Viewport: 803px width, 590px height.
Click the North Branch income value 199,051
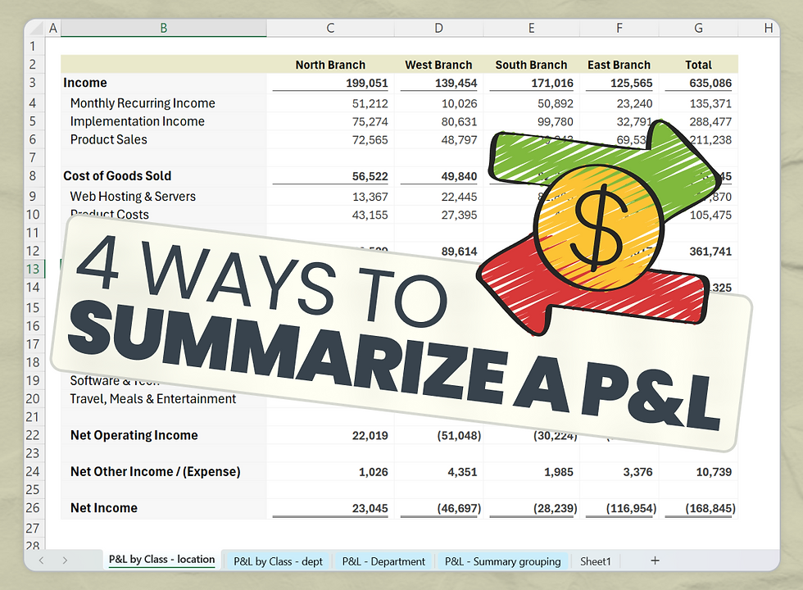point(367,83)
